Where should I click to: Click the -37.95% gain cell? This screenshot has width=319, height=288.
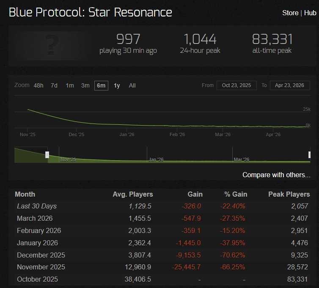[233, 243]
